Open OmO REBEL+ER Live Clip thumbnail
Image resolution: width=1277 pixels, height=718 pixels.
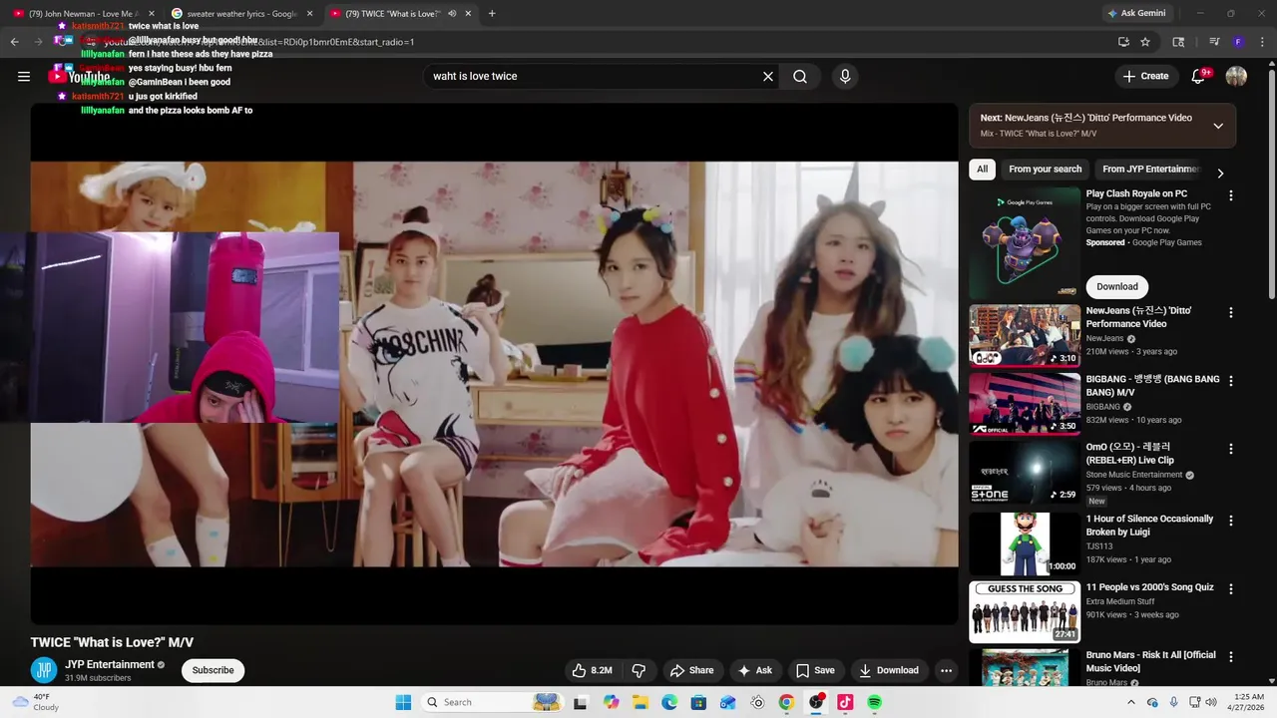click(1025, 473)
